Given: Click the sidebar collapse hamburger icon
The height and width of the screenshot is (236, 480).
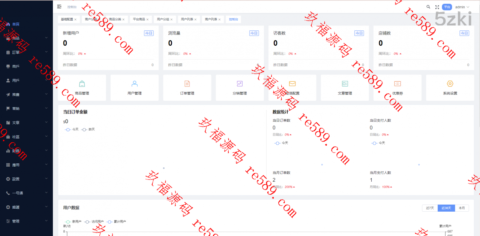Looking at the screenshot, I should click(59, 7).
